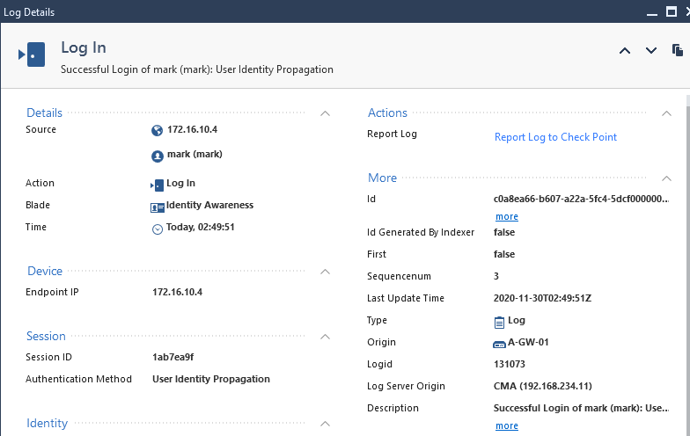Click the Log type clipboard icon

point(499,321)
